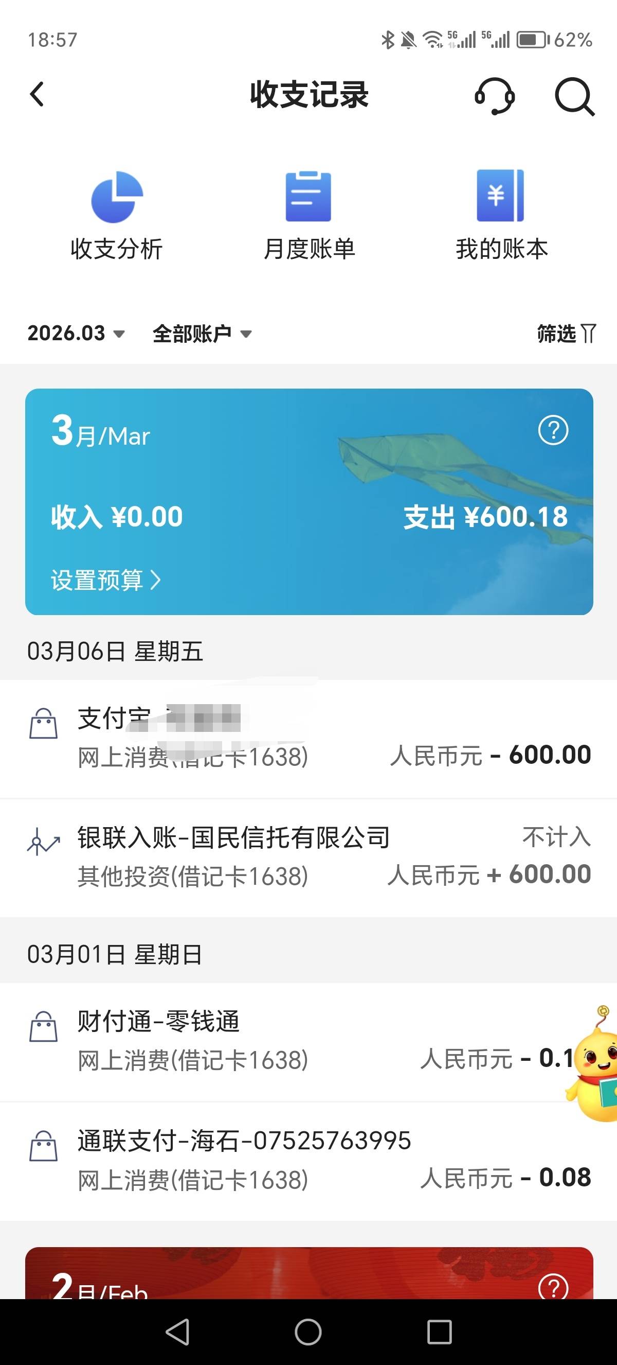Image resolution: width=617 pixels, height=1365 pixels.
Task: Tap the search magnifier icon
Action: click(x=574, y=96)
